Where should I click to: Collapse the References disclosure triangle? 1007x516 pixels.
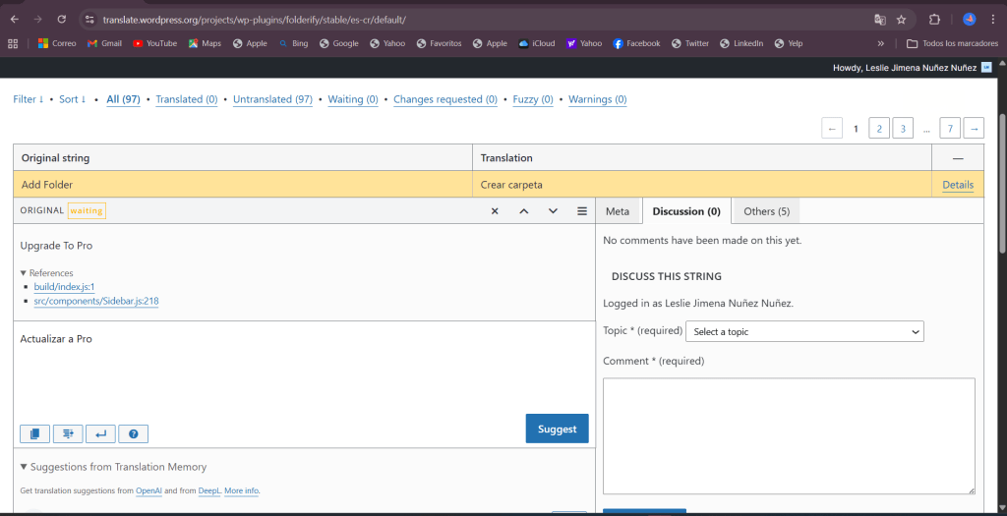pyautogui.click(x=24, y=273)
